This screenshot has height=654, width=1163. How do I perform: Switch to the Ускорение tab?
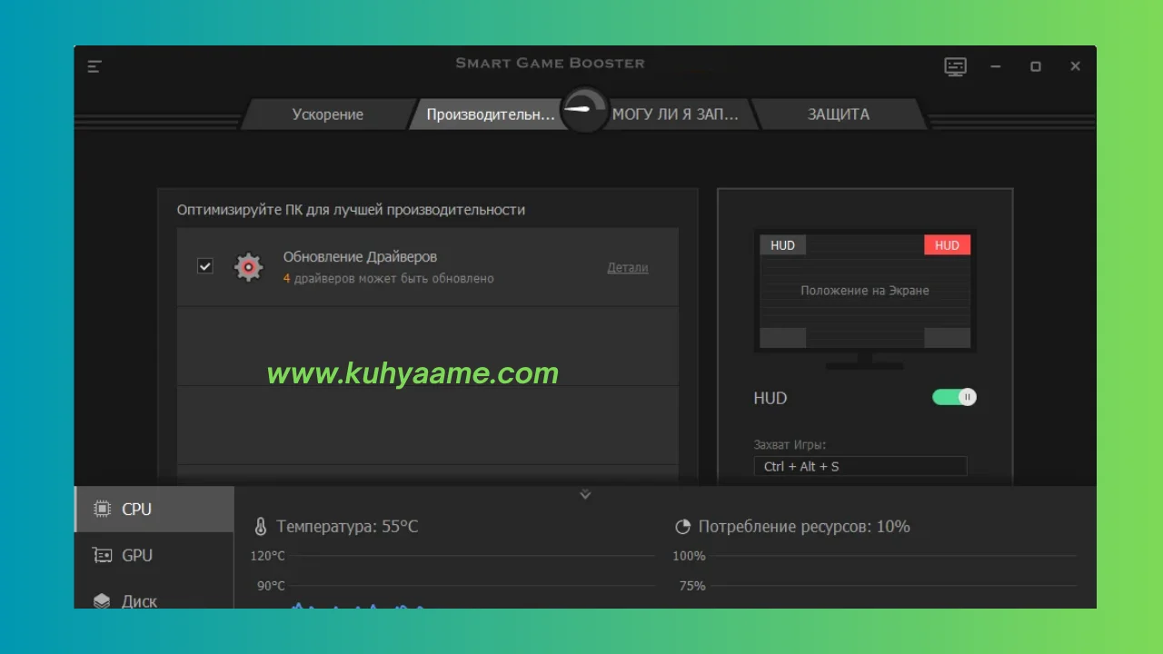tap(328, 114)
